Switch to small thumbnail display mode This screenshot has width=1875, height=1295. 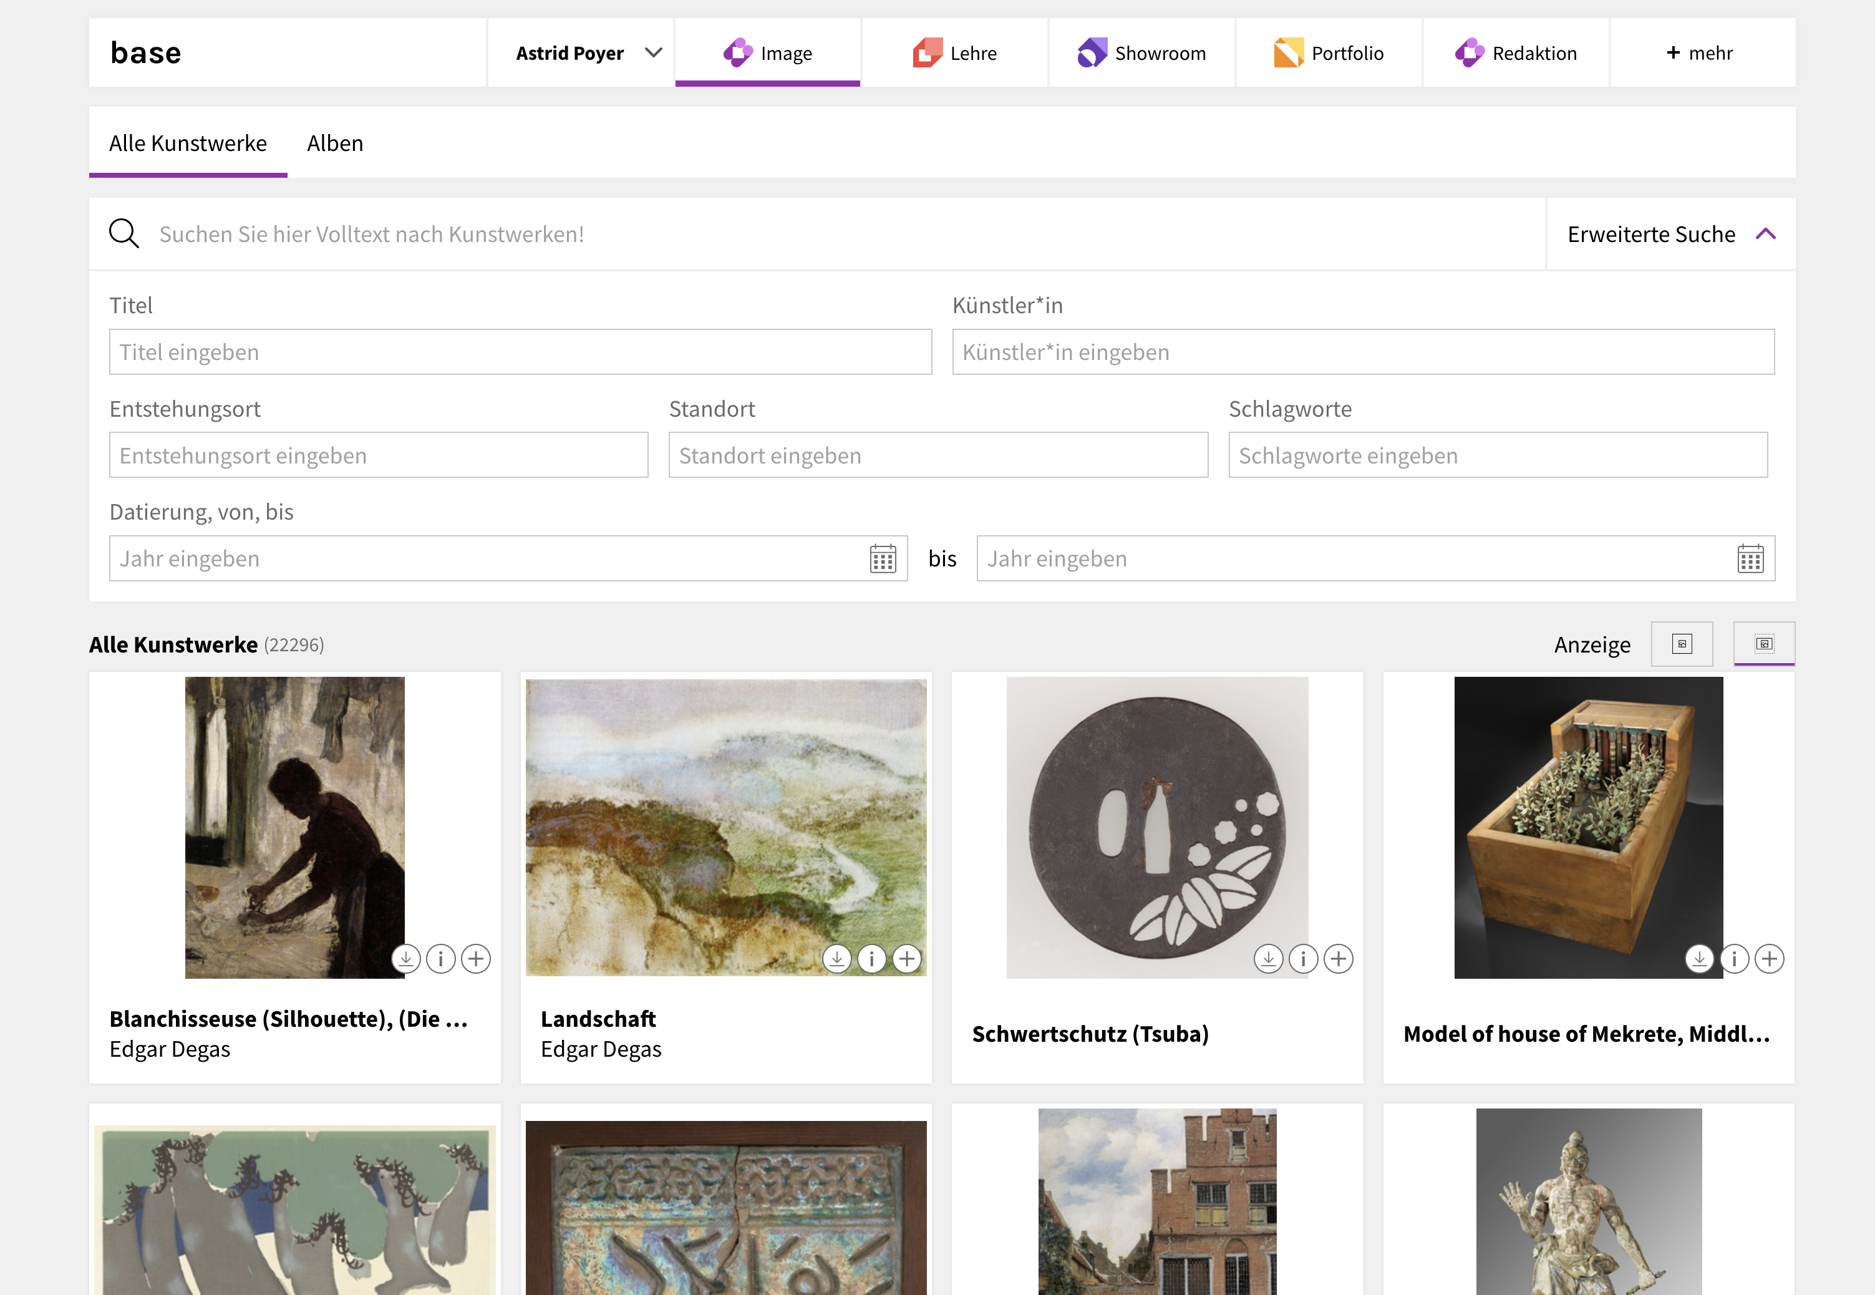[1682, 644]
